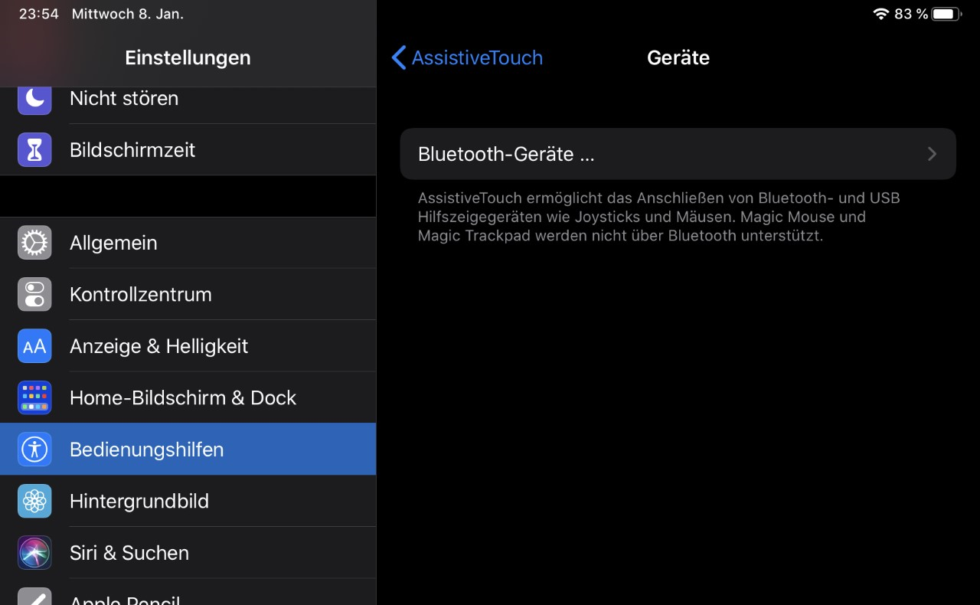The height and width of the screenshot is (605, 980).
Task: Tap the Nicht stören moon icon
Action: (x=34, y=99)
